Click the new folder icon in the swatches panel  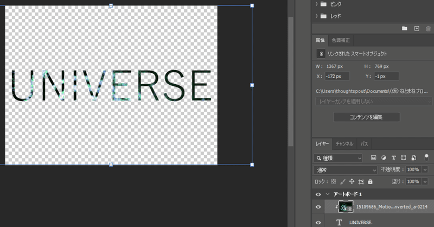click(x=404, y=28)
